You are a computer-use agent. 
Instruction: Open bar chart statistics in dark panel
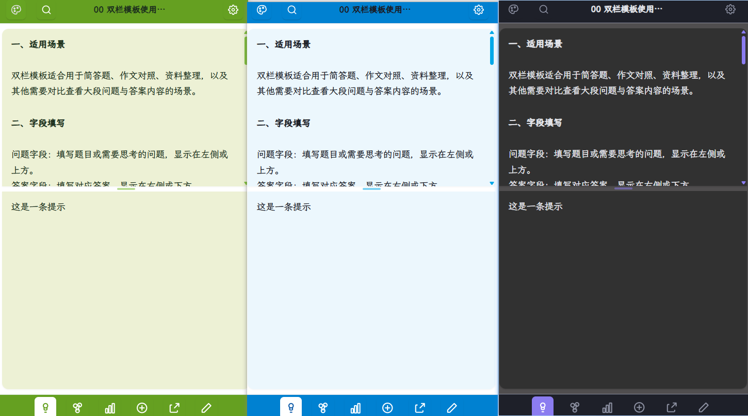607,407
